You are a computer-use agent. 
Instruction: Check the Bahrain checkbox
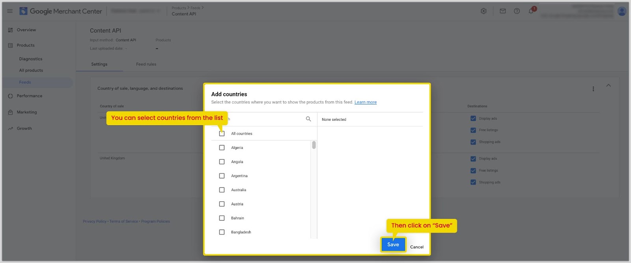[x=222, y=218]
